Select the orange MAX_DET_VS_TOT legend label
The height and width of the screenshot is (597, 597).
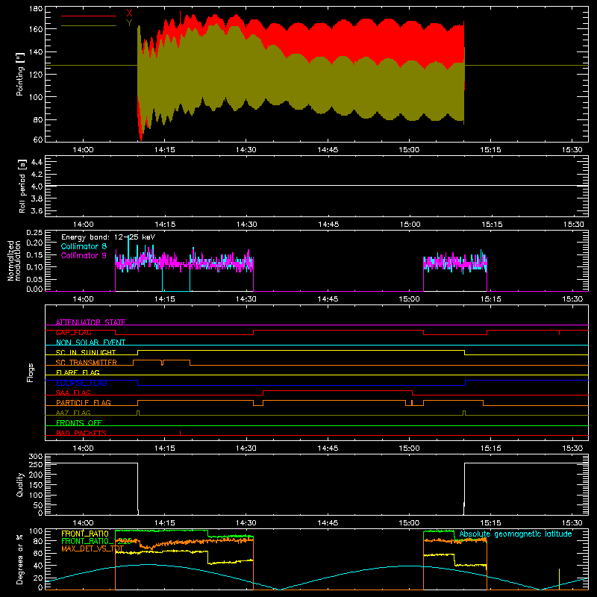pos(93,548)
